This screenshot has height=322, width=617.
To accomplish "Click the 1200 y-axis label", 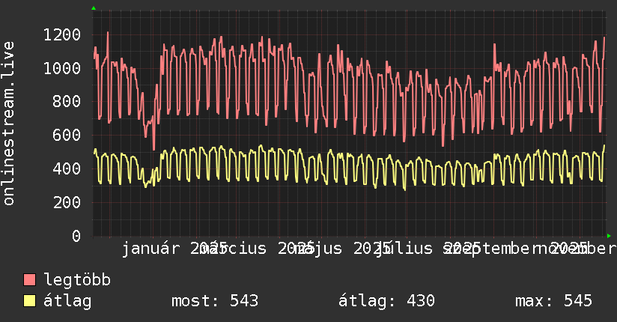I will click(62, 35).
